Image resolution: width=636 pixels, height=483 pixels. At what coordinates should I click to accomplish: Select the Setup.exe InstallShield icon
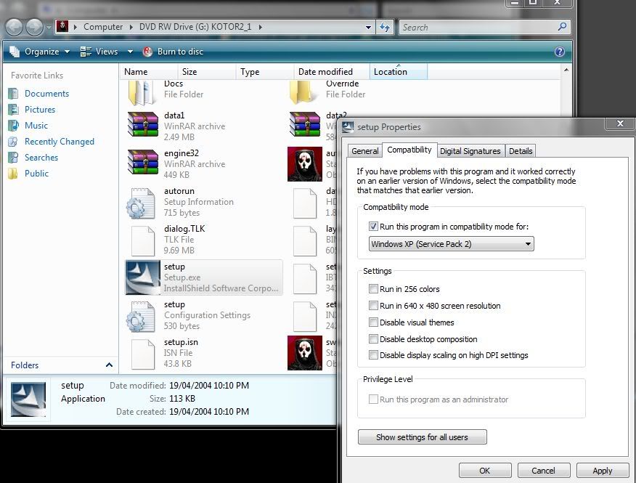143,277
